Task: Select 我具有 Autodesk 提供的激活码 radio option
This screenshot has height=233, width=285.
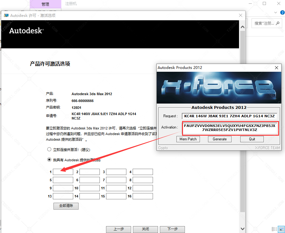Action: point(49,160)
